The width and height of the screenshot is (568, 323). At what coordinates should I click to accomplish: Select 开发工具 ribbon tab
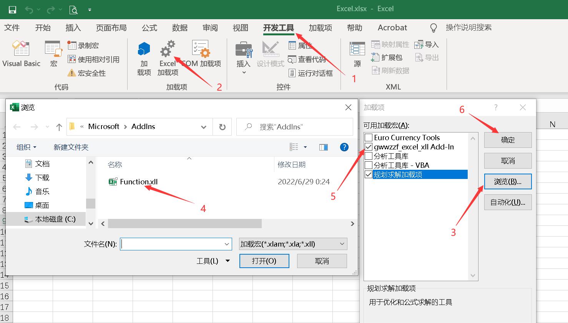279,28
